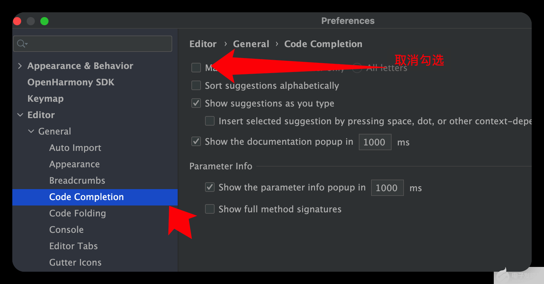544x284 pixels.
Task: Select Code Folding in sidebar
Action: (x=78, y=213)
